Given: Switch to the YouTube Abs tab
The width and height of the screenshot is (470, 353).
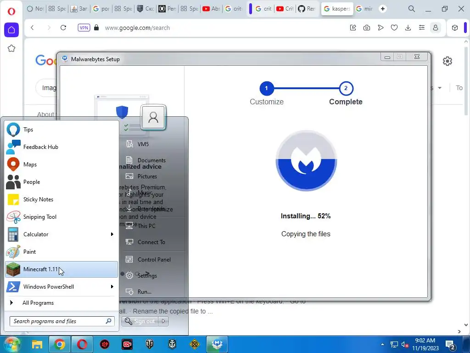Looking at the screenshot, I should pos(211,9).
